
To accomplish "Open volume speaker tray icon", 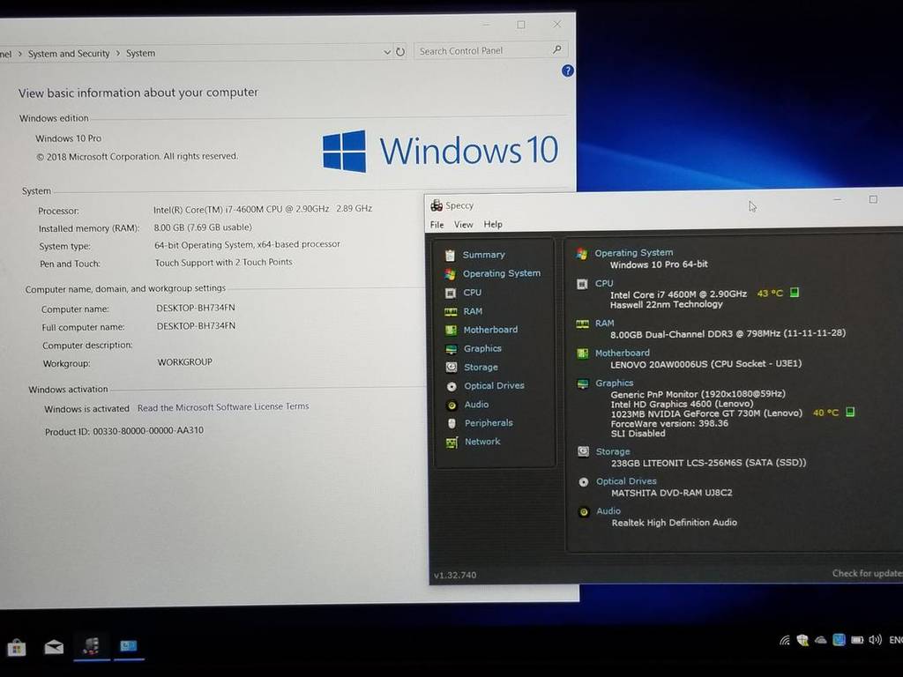I will click(x=876, y=640).
